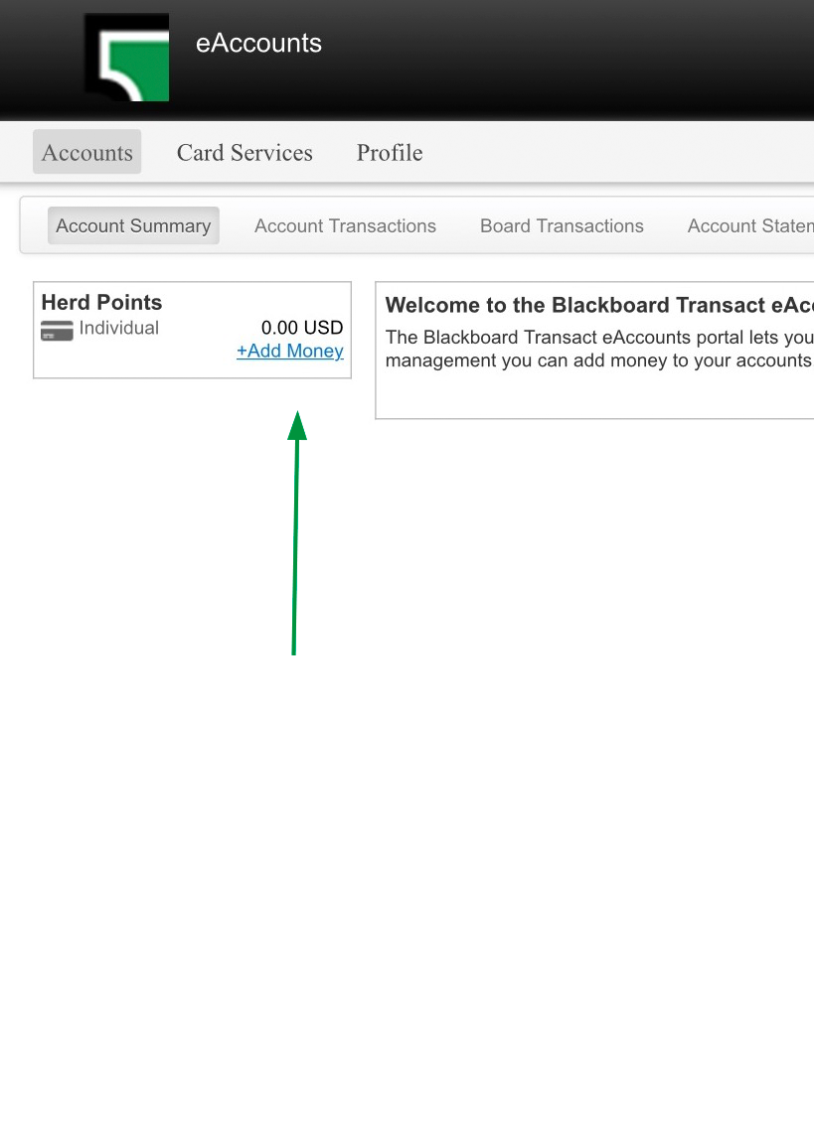Switch to the Account Transactions tab
The image size is (814, 1142).
(x=346, y=225)
